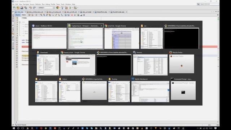
Task: Open the Debug menu
Action: 48,4
